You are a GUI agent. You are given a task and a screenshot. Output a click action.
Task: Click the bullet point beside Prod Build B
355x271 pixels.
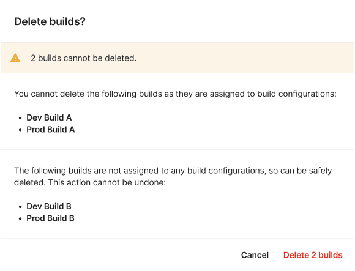(21, 219)
